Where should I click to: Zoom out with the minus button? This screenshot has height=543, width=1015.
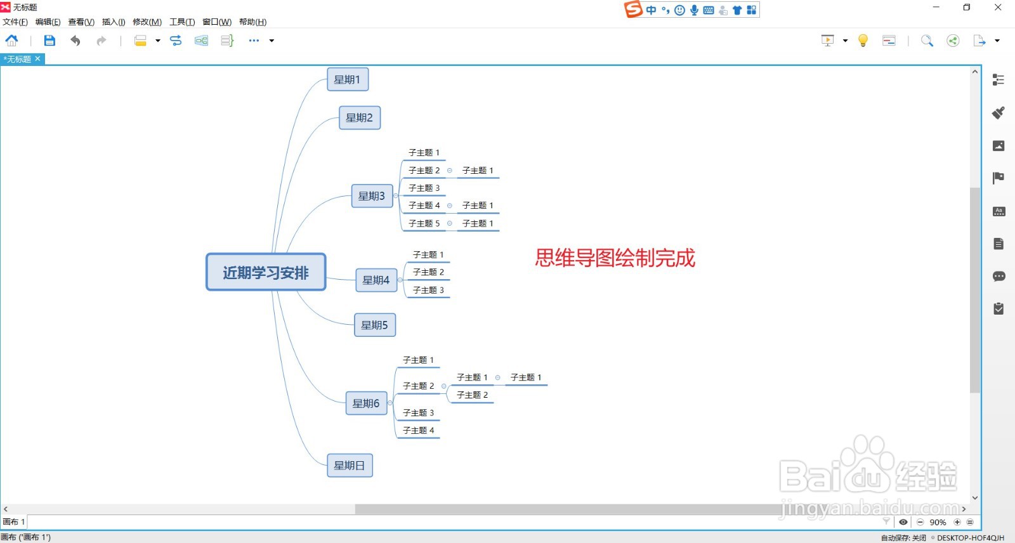coord(920,522)
